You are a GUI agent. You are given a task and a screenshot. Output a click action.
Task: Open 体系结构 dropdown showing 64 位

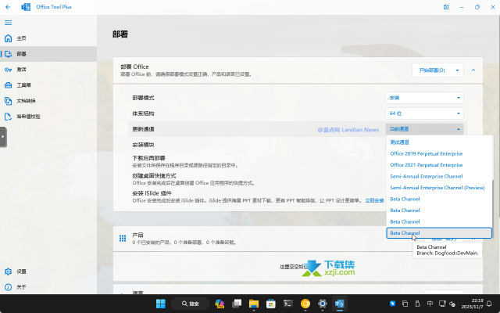pos(424,113)
